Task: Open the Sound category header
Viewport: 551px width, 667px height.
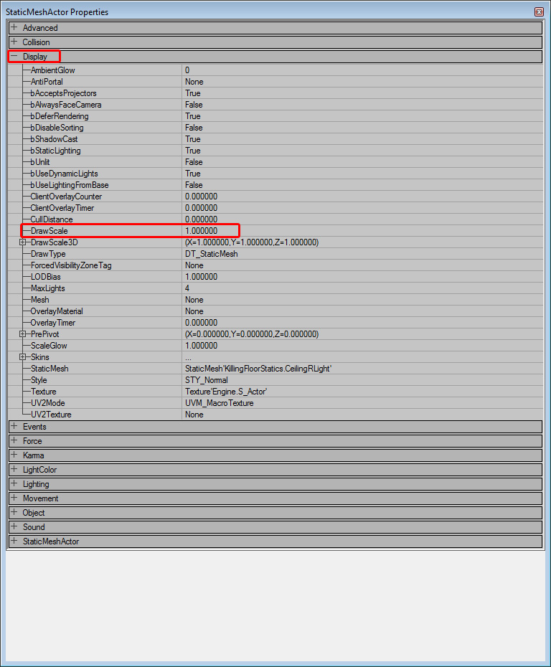Action: (x=275, y=527)
